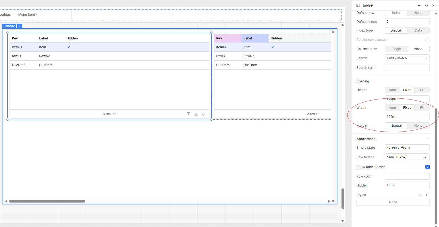
Task: Click the refresh icon in the left table footer
Action: [x=204, y=114]
